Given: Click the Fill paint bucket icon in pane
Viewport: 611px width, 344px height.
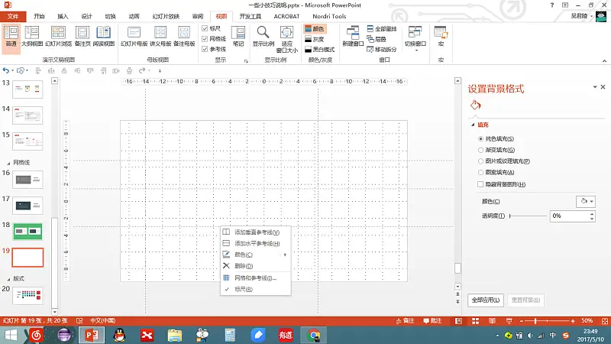Looking at the screenshot, I should click(475, 105).
